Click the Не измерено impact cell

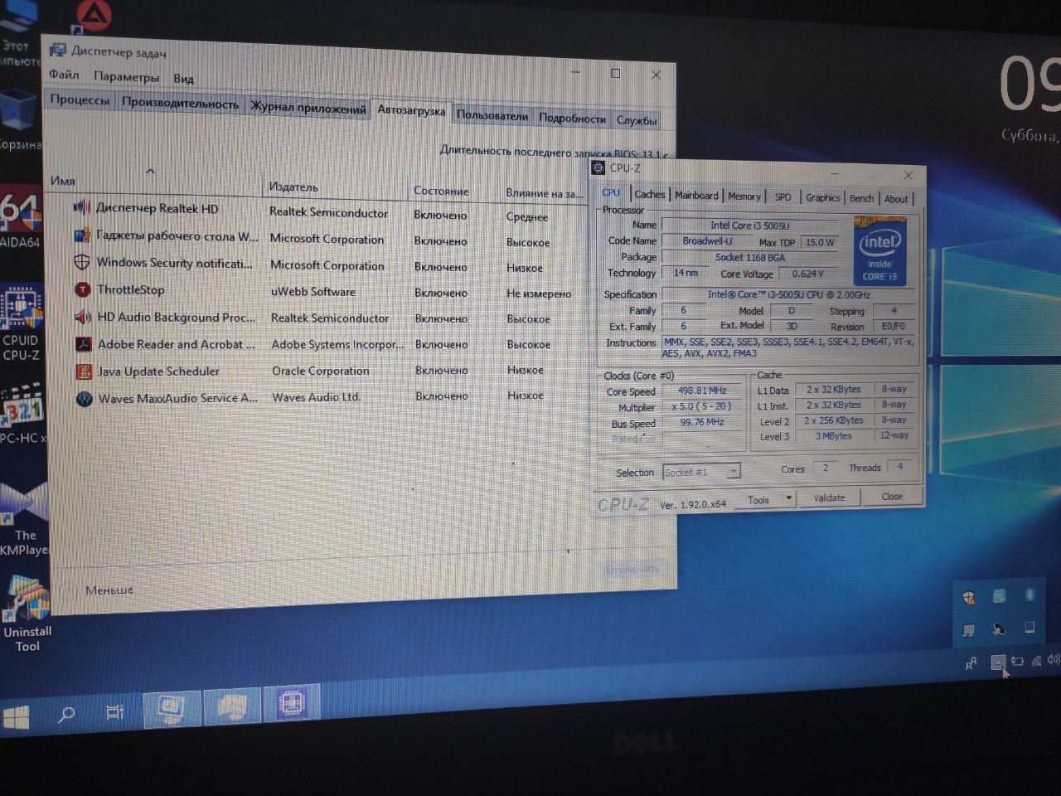click(x=539, y=294)
